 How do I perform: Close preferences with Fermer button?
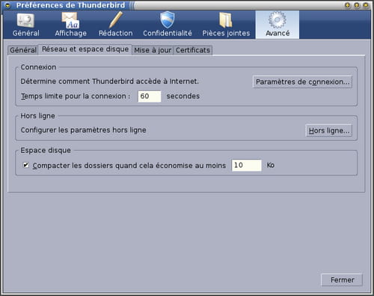coord(342,280)
